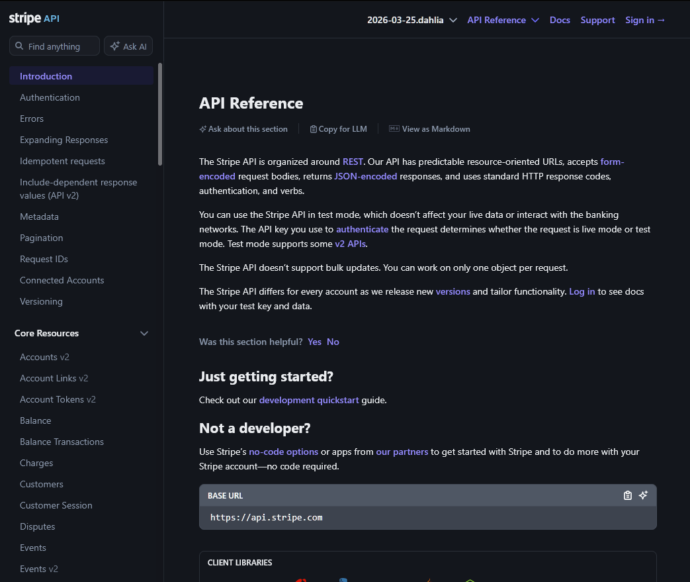Open Expanding Responses in the sidebar
Screen dimensions: 690x582
click(64, 140)
